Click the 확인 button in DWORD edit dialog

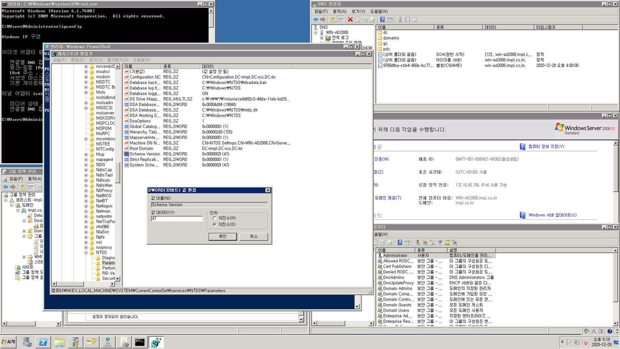pyautogui.click(x=222, y=236)
